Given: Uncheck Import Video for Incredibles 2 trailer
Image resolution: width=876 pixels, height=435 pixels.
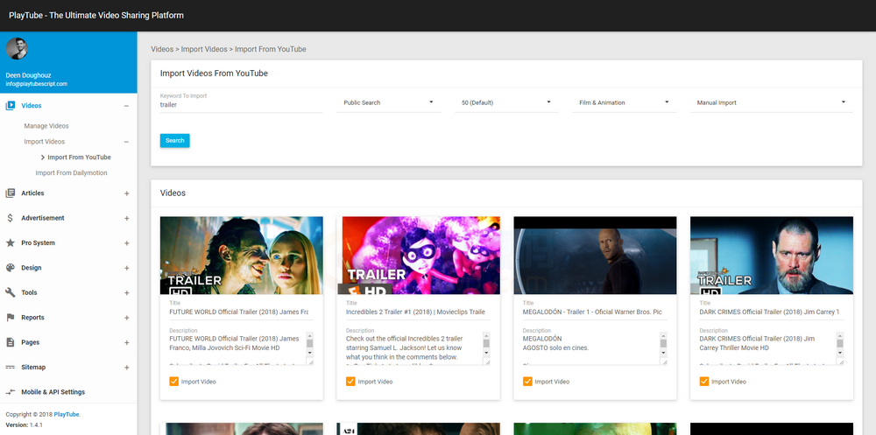Looking at the screenshot, I should point(350,382).
